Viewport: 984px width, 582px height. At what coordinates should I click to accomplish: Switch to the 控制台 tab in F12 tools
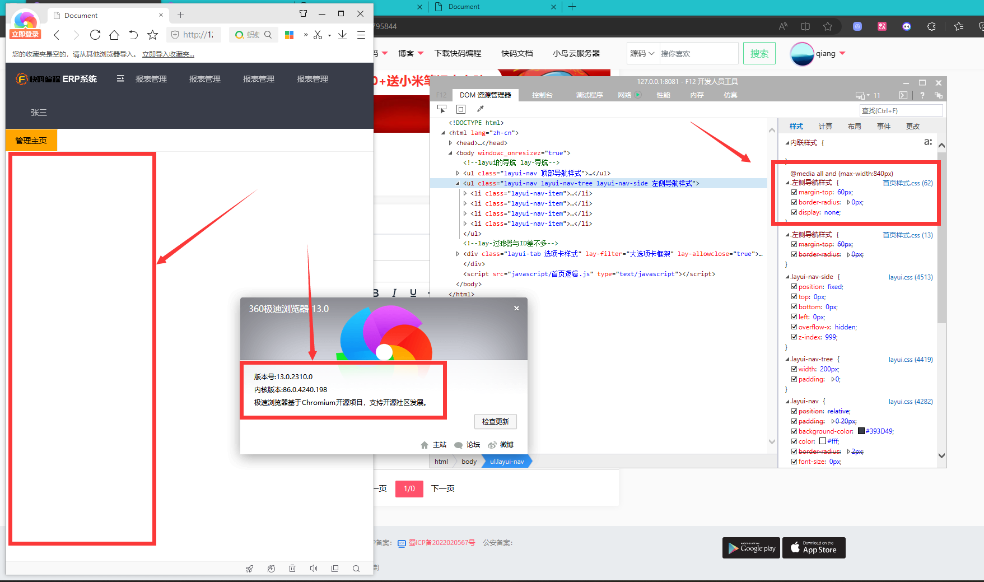(542, 95)
